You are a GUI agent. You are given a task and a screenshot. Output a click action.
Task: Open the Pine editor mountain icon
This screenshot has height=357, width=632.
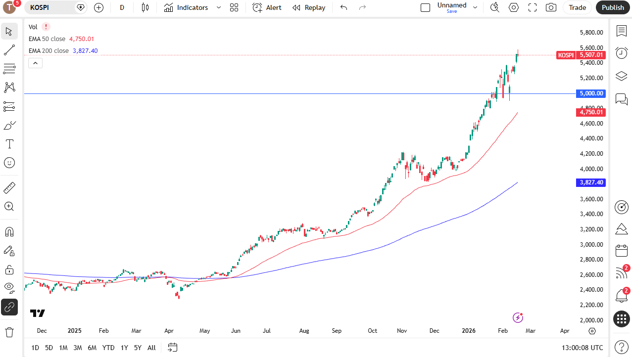click(622, 229)
